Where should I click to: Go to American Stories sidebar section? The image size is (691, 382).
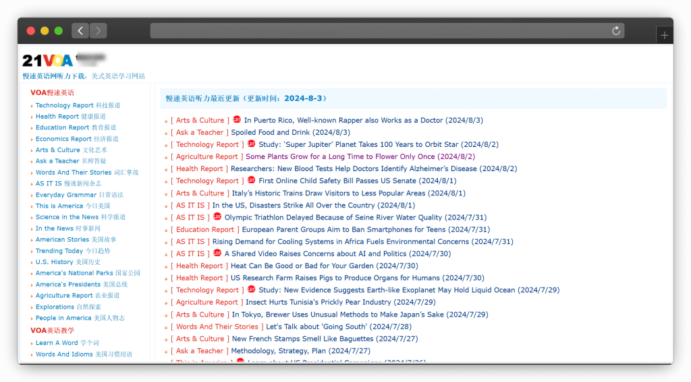pyautogui.click(x=62, y=240)
